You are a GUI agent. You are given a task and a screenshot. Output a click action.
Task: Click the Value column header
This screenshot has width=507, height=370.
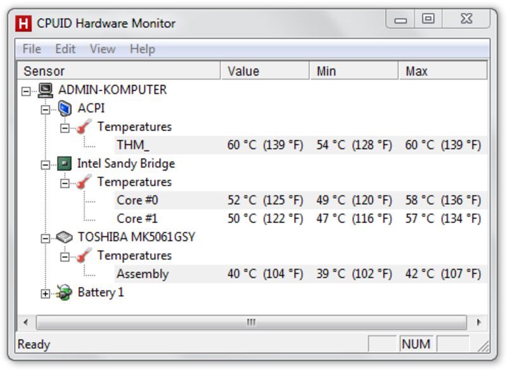click(265, 71)
